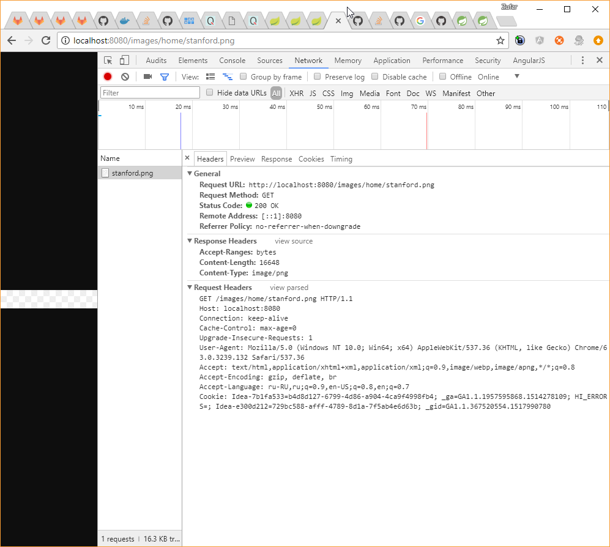Image resolution: width=610 pixels, height=547 pixels.
Task: Check the Offline checkbox
Action: 442,76
